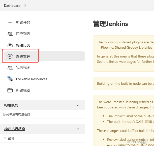This screenshot has width=154, height=146.
Task: Click 'These changes could affect build' text
Action: tap(126, 131)
